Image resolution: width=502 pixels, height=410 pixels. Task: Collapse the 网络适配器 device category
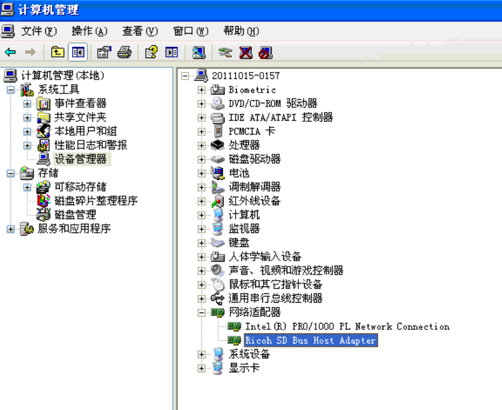click(201, 313)
